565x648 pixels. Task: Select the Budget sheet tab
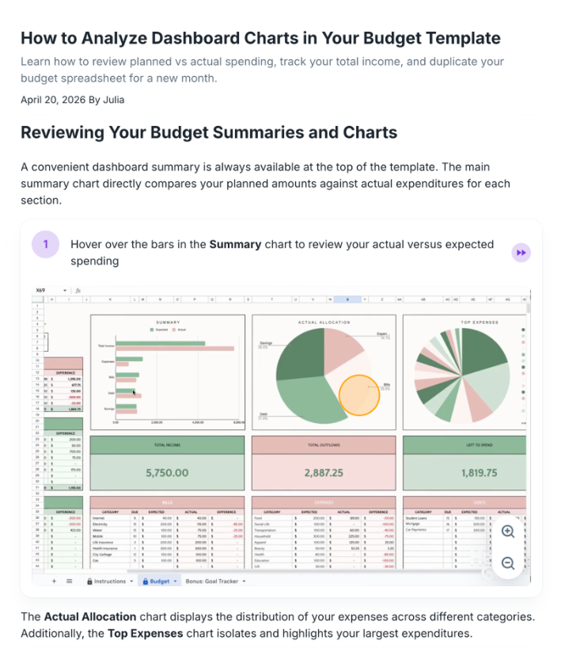[156, 581]
